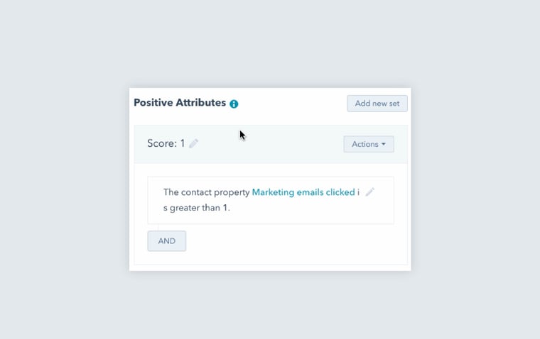This screenshot has width=540, height=339.
Task: Click the Positive Attributes heading
Action: [x=180, y=103]
